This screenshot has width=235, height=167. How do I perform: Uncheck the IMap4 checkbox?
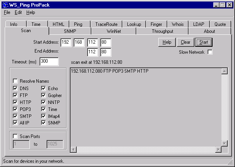43,116
